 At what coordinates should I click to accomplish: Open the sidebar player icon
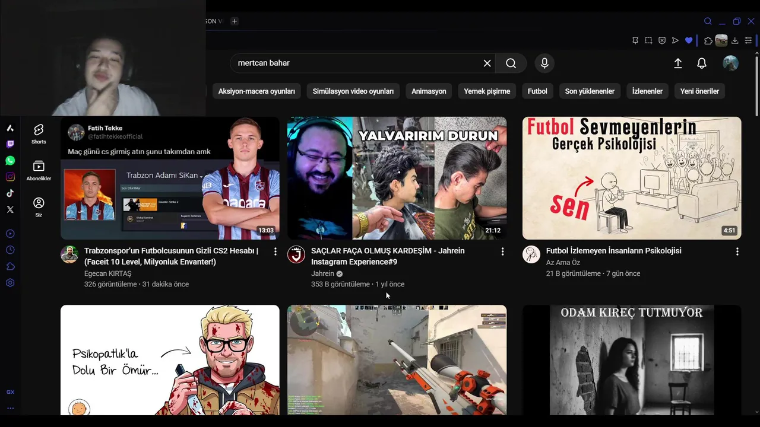point(10,234)
